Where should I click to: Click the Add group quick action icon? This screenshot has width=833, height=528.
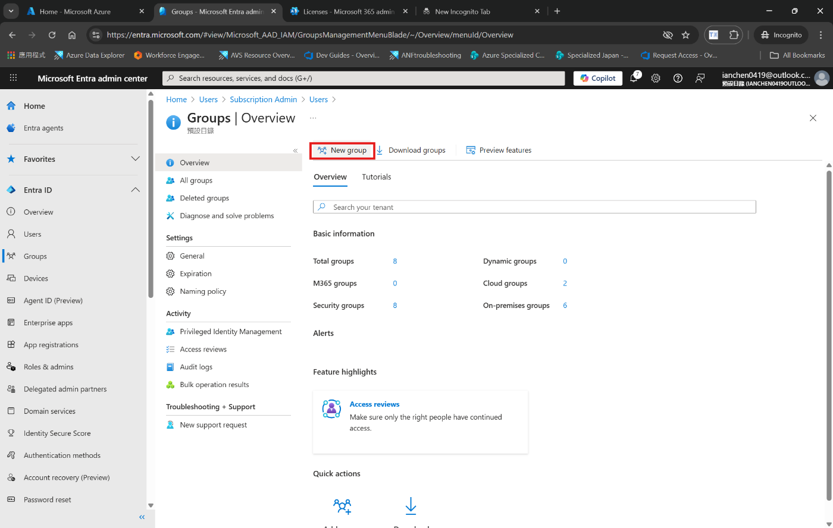coord(342,506)
